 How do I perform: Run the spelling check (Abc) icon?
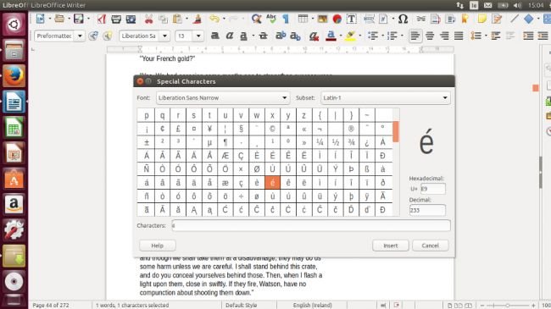pos(271,19)
